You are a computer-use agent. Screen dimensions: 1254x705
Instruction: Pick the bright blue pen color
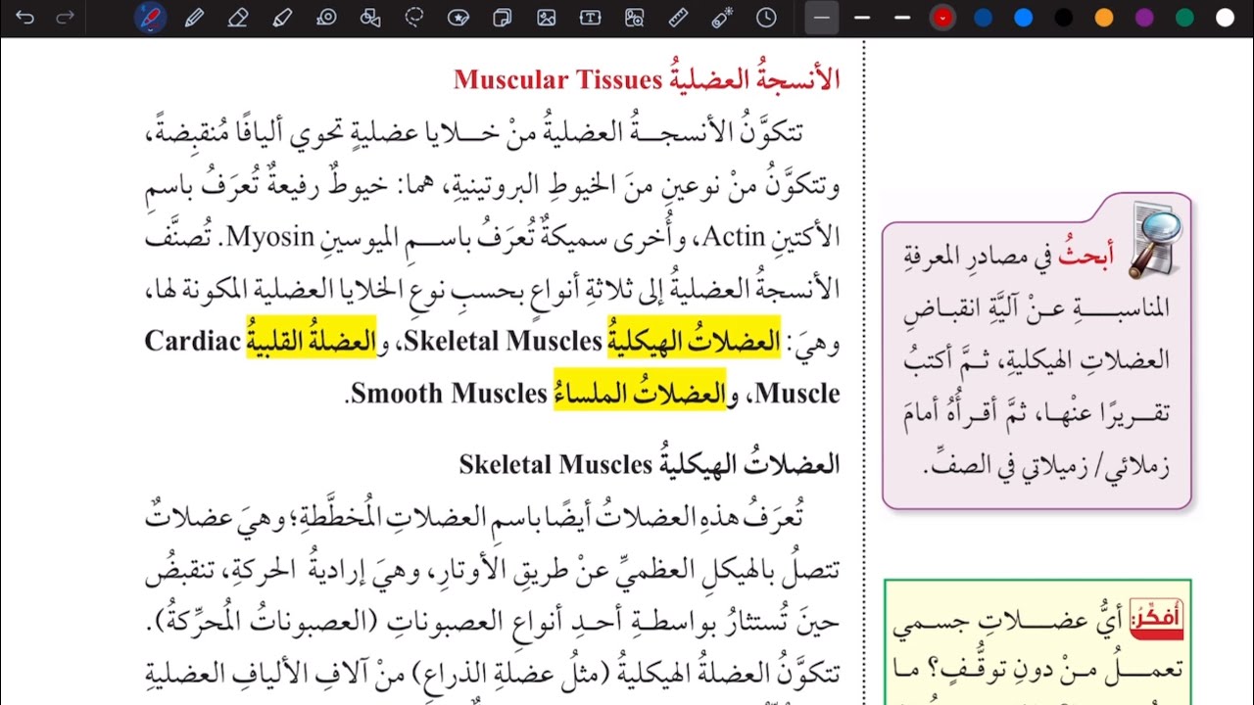(1024, 18)
